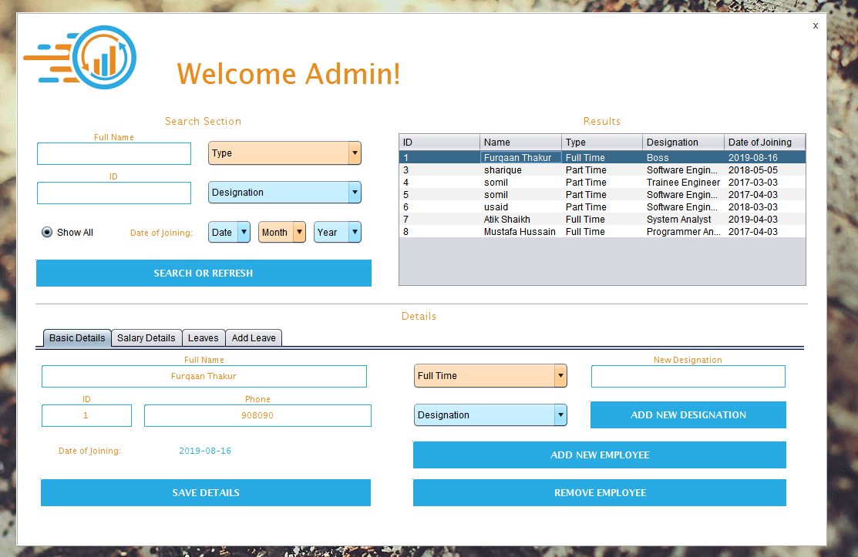The image size is (858, 557).
Task: Close the admin window with x
Action: click(x=816, y=25)
